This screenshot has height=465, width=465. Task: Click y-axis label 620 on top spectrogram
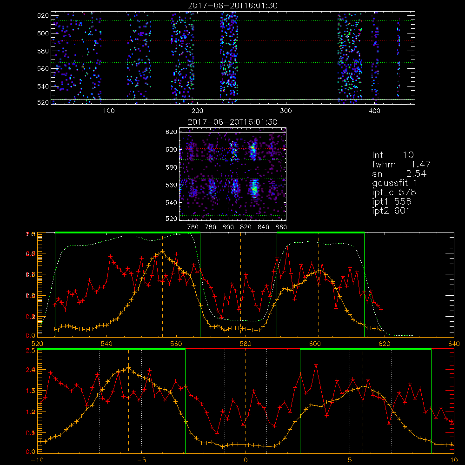pyautogui.click(x=43, y=16)
